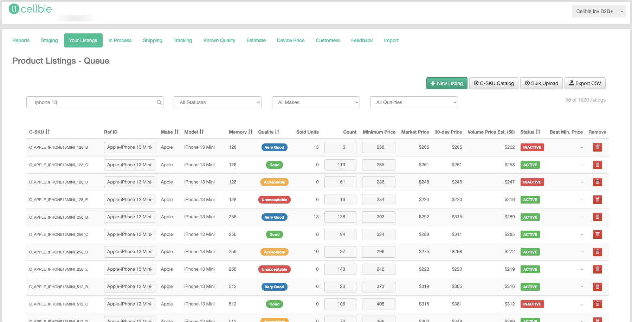Edit Count field showing 143
The image size is (632, 322).
(x=340, y=269)
